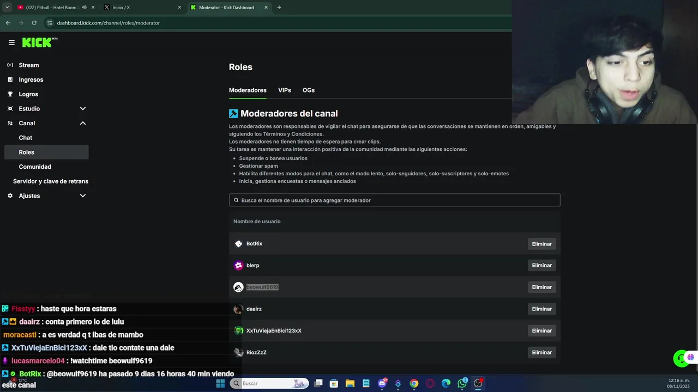Image resolution: width=698 pixels, height=392 pixels.
Task: Open the site information icon in the address bar
Action: click(49, 23)
